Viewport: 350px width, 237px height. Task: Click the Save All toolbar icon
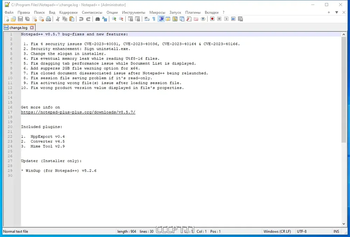27,19
